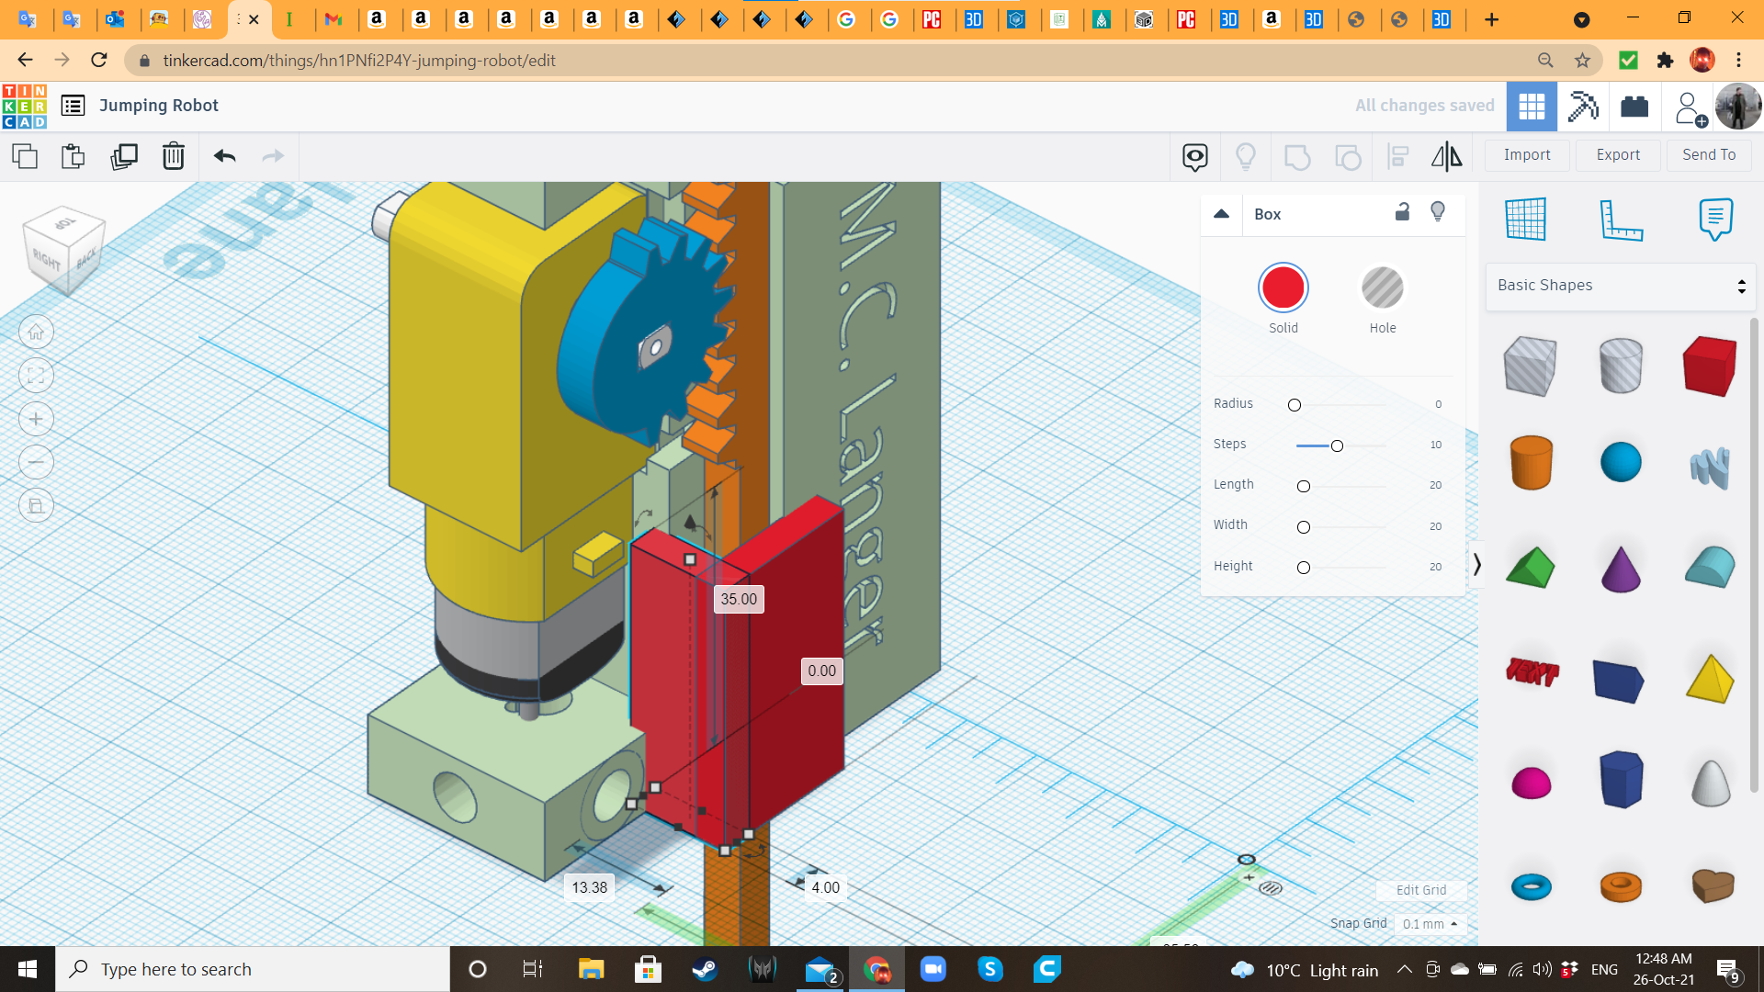
Task: Click the Align tool icon
Action: [x=1397, y=156]
